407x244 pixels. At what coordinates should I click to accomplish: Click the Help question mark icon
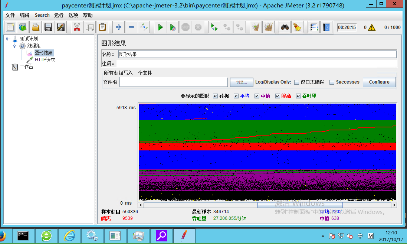[326, 27]
